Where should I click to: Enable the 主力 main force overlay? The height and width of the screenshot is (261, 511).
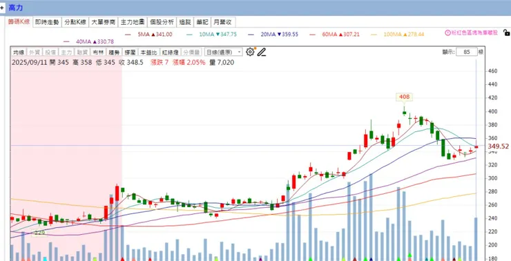click(x=66, y=52)
